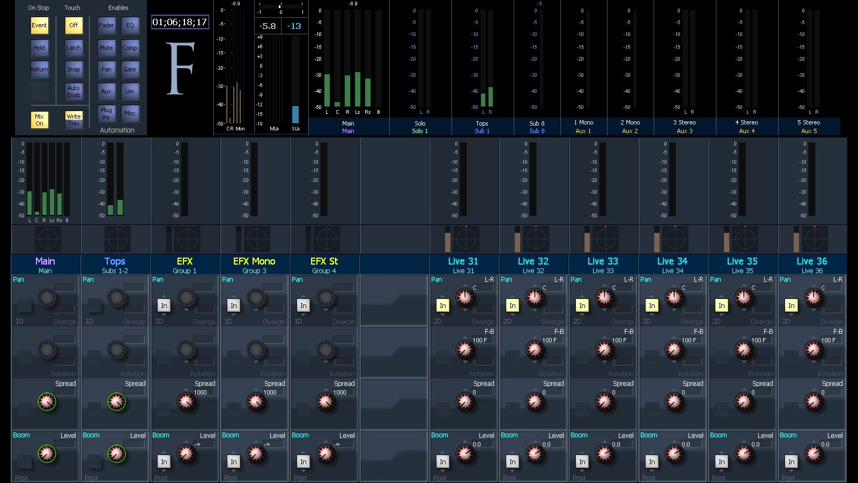Click the timecode display 01;06;18;17
Viewport: 858px width, 483px height.
point(180,22)
